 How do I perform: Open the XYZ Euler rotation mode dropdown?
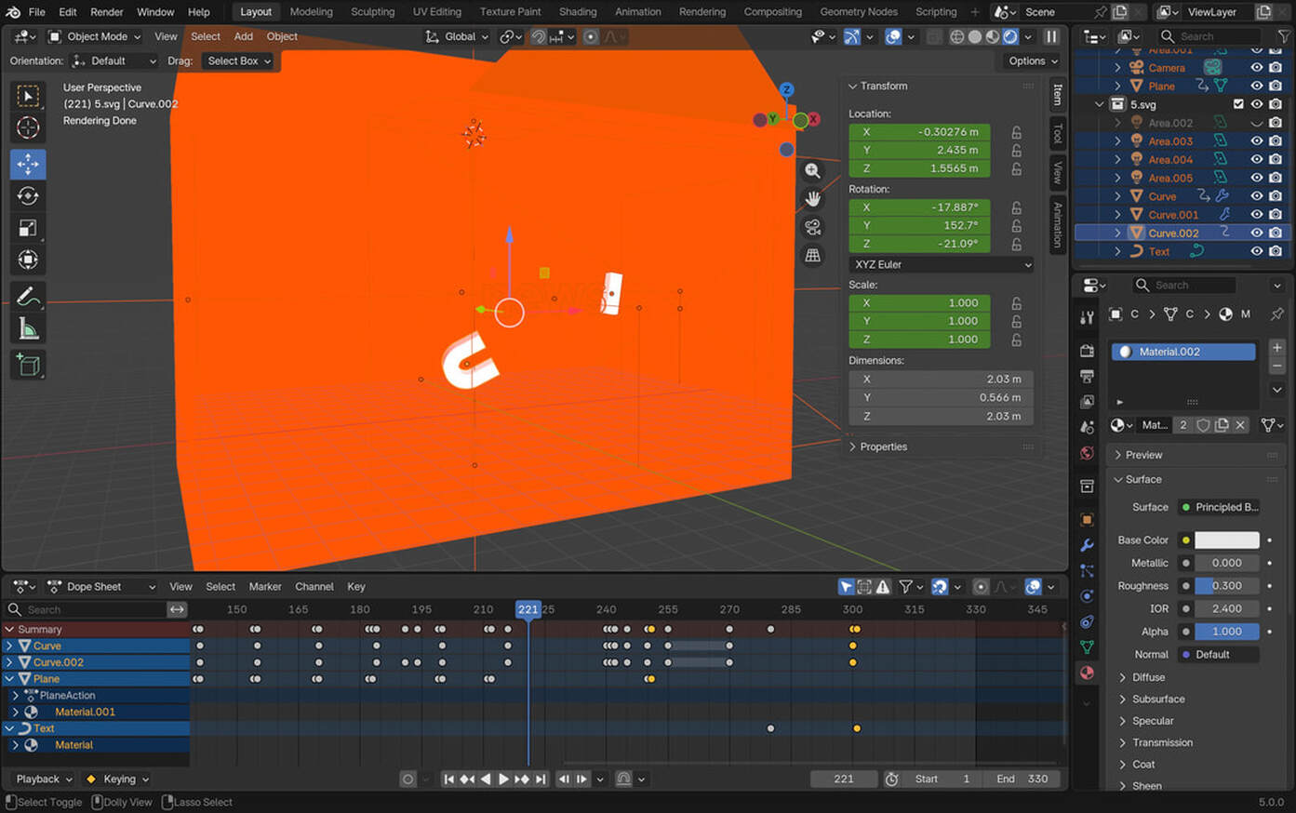[942, 264]
